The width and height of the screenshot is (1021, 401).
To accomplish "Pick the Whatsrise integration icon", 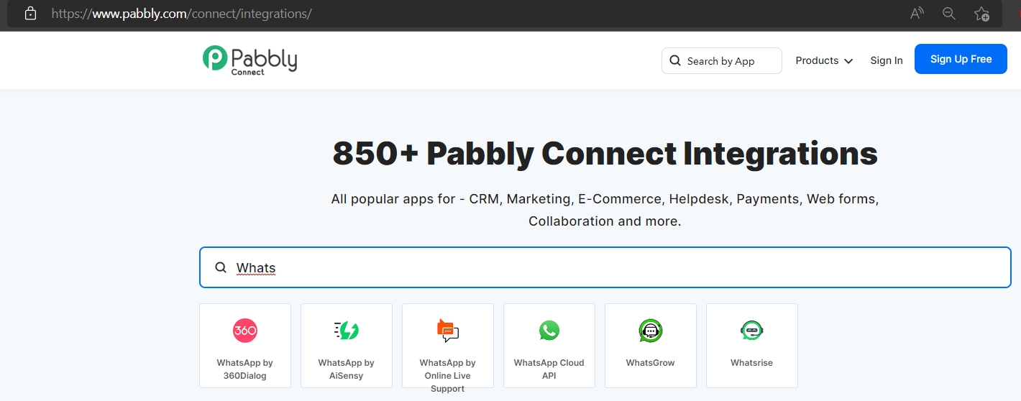I will point(752,331).
